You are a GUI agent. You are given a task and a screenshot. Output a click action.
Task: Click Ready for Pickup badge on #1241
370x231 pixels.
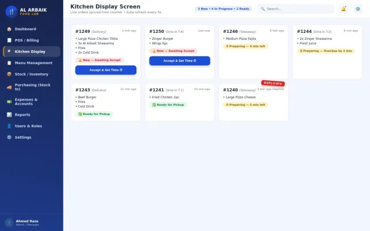pos(168,105)
